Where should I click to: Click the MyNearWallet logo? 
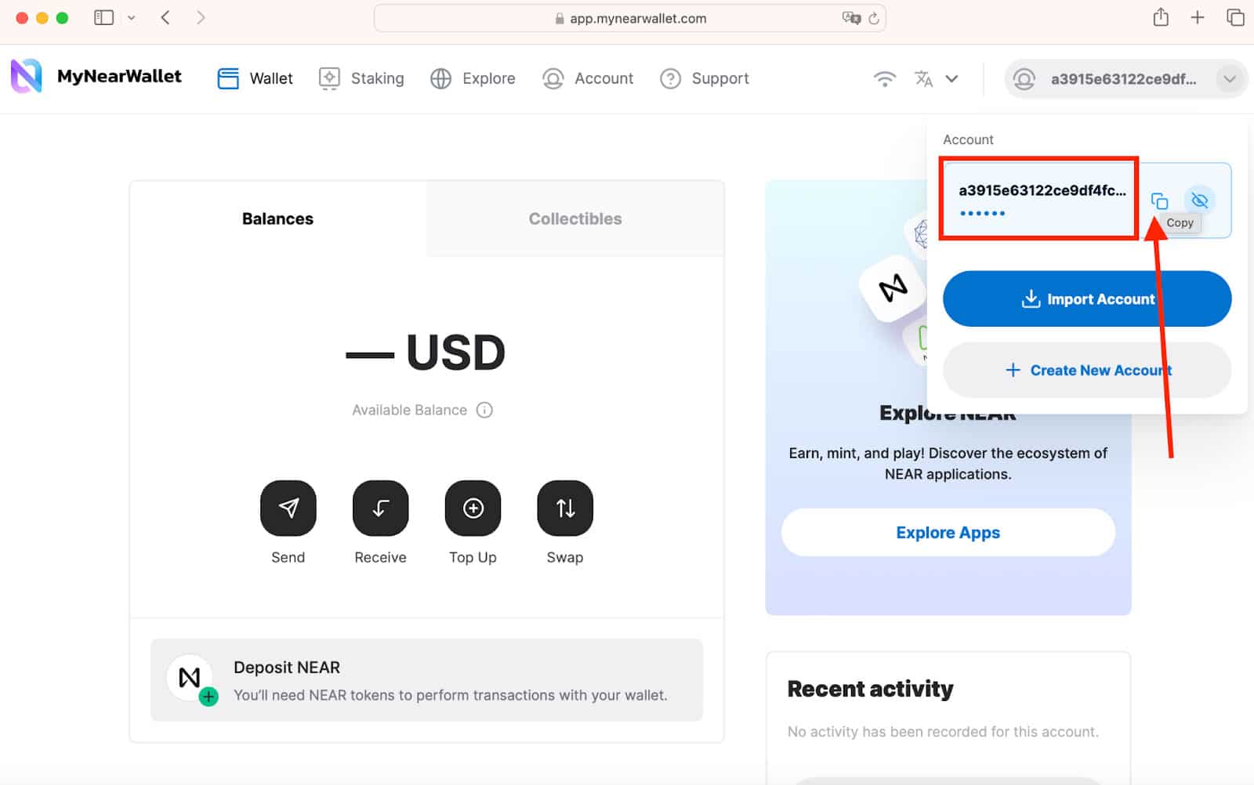[96, 77]
